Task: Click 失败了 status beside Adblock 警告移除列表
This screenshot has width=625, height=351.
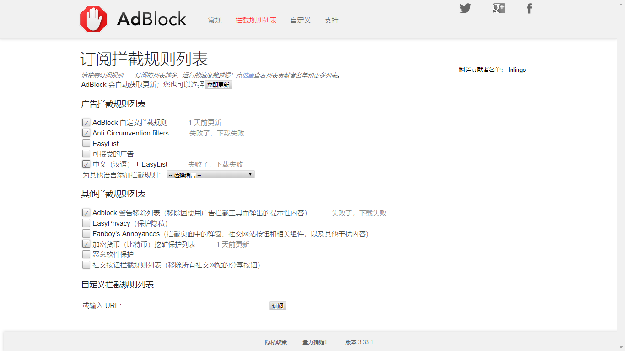Action: tap(359, 213)
